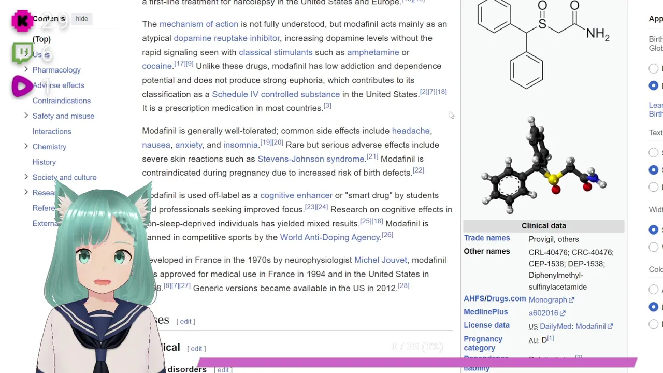This screenshot has height=373, width=663.
Task: Open Michel Jouvet link
Action: (381, 260)
